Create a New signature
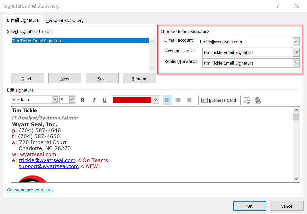The height and width of the screenshot is (214, 307). [65, 79]
